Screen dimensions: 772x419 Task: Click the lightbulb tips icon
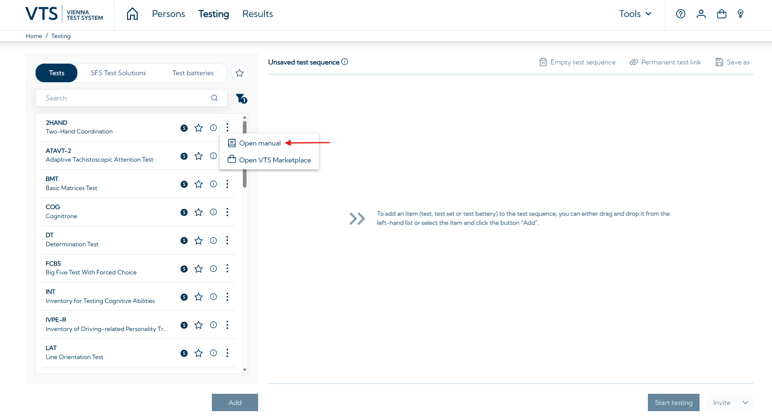(x=741, y=14)
